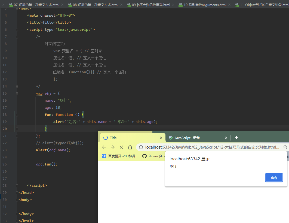Confirm the alert with 确定 button
289x223 pixels.
point(274,178)
